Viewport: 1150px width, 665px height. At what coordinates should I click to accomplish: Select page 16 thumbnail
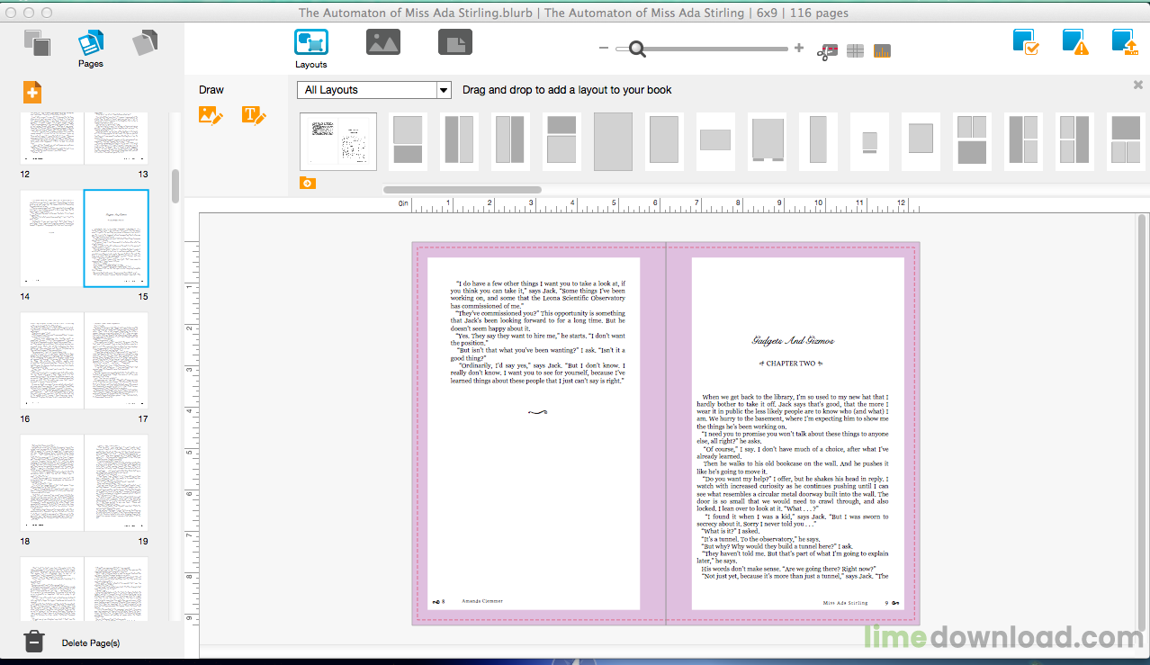pos(52,361)
